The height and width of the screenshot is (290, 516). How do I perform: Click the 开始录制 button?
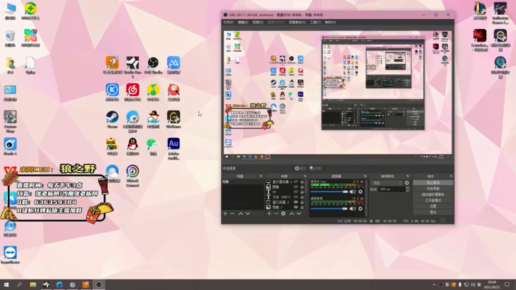[x=433, y=189]
